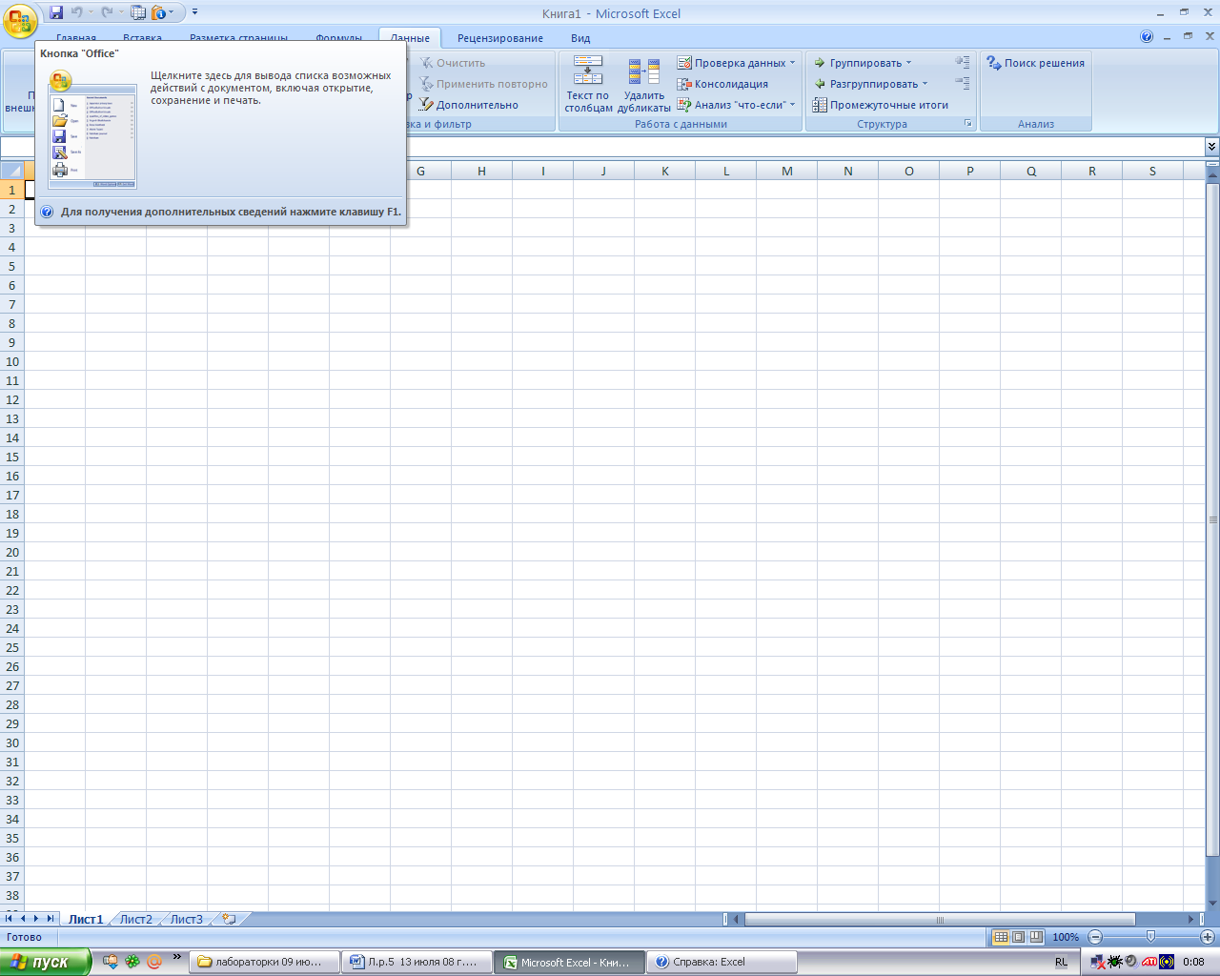Select column M header
The width and height of the screenshot is (1220, 976).
tap(786, 171)
